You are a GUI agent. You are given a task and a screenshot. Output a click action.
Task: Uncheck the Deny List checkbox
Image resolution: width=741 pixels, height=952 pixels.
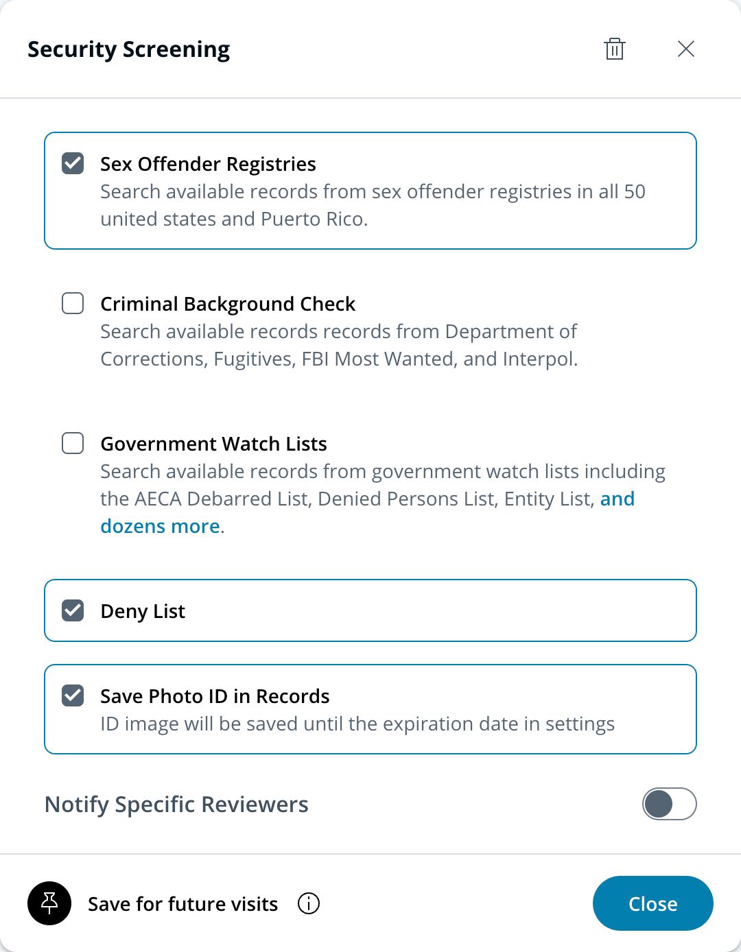click(x=73, y=611)
